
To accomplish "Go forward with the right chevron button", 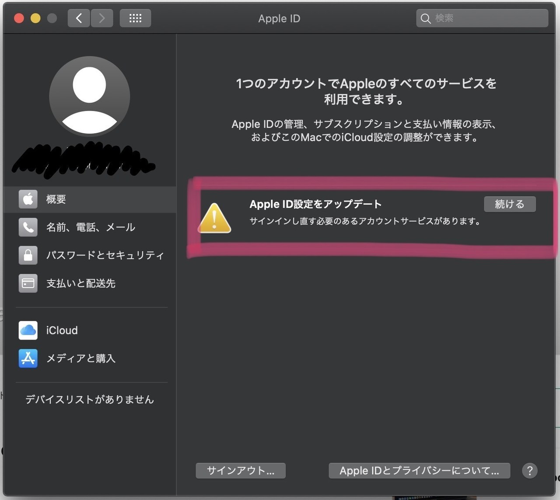I will coord(102,18).
